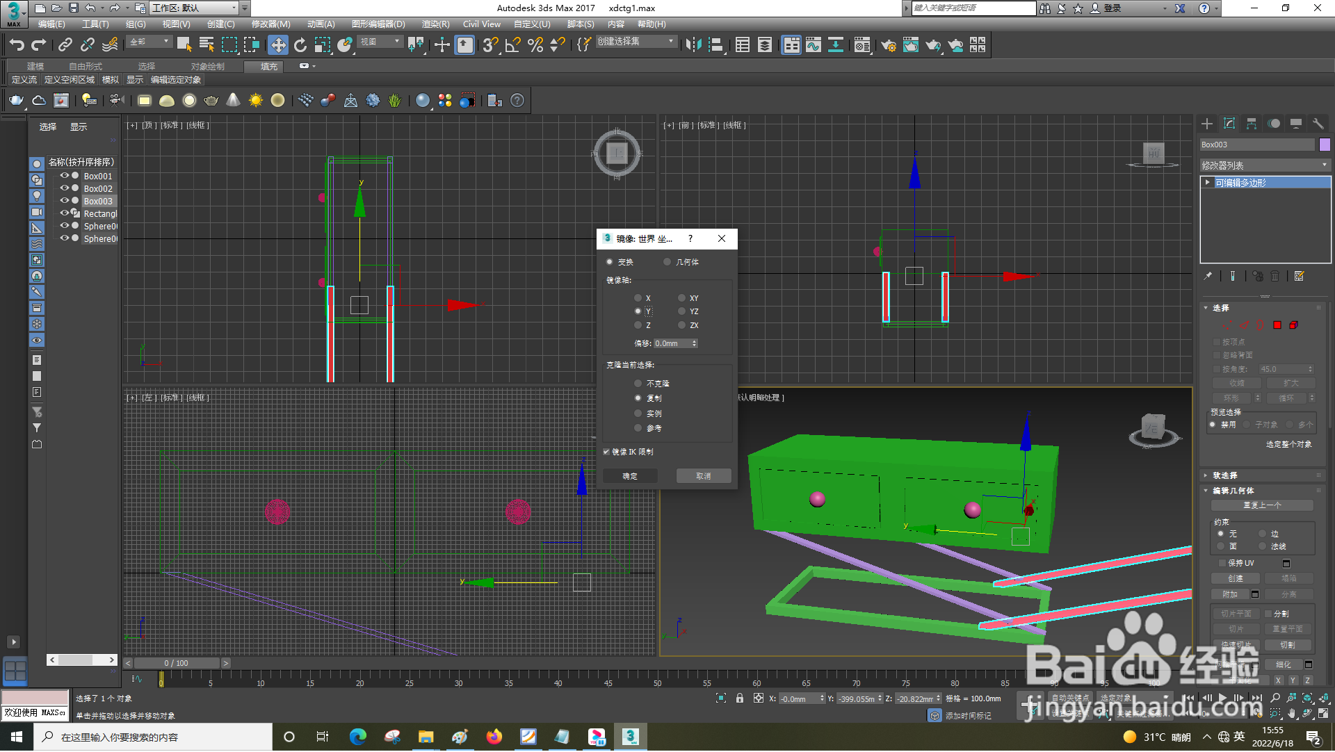Select the X mirror axis radio
The image size is (1335, 752).
click(x=638, y=298)
